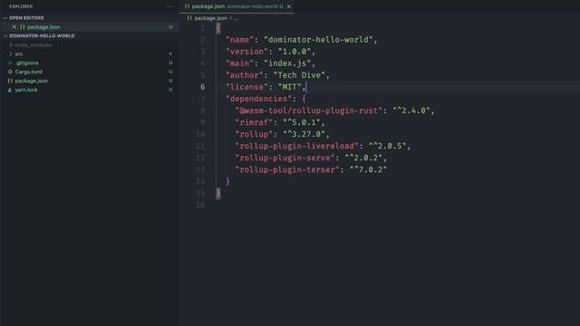Screen dimensions: 580x326
Task: Click "rollup-plugin-serve" dependency name
Action: click(285, 158)
